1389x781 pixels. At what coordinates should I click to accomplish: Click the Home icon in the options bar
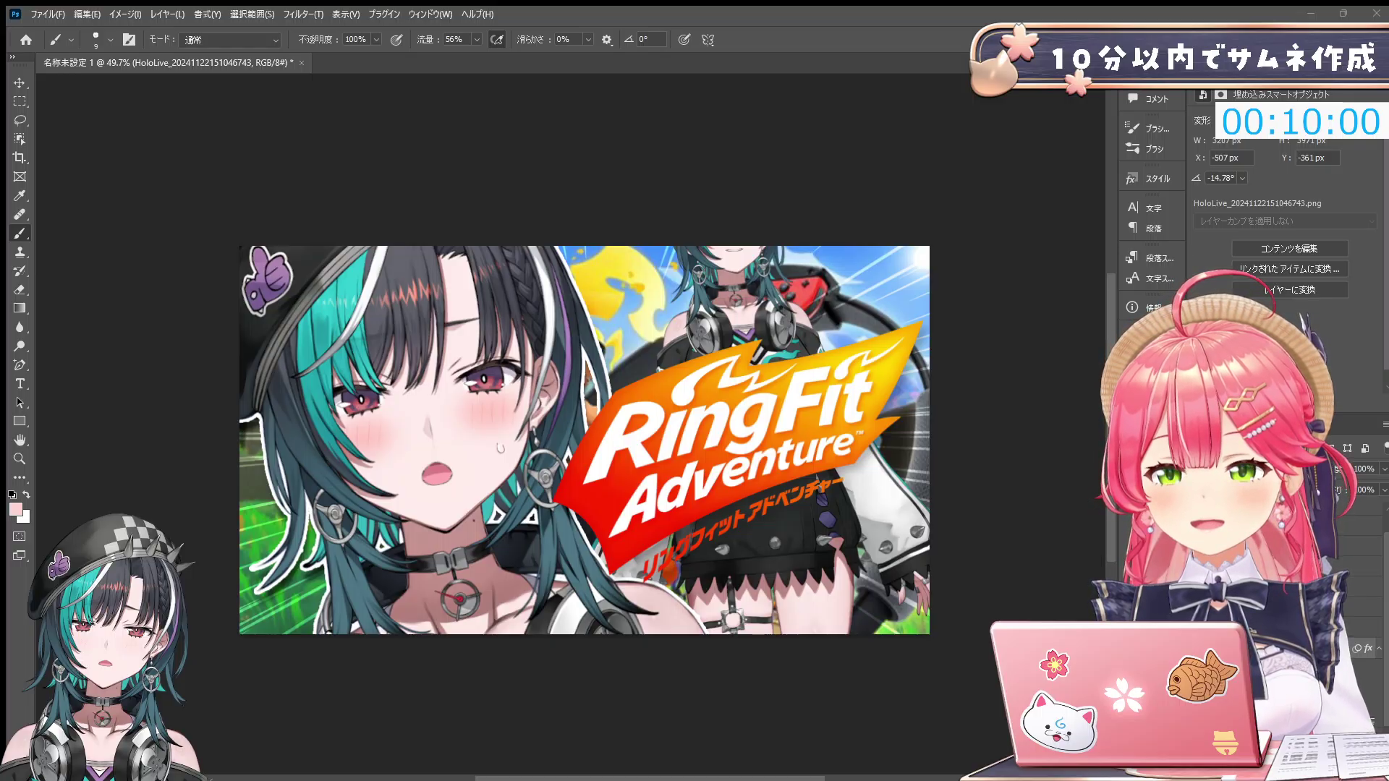[26, 40]
